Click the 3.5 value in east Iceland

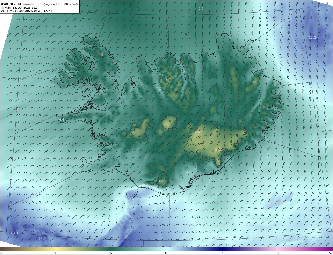(255, 82)
